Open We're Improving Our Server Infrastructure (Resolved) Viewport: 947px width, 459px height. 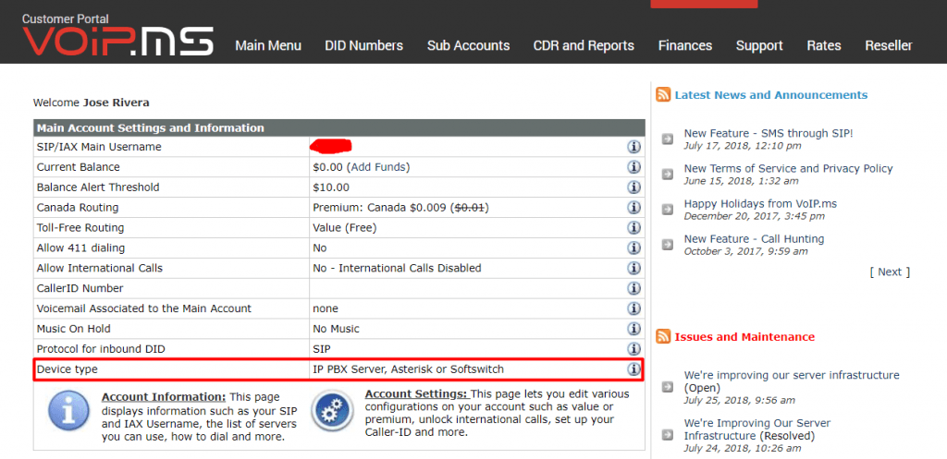757,429
